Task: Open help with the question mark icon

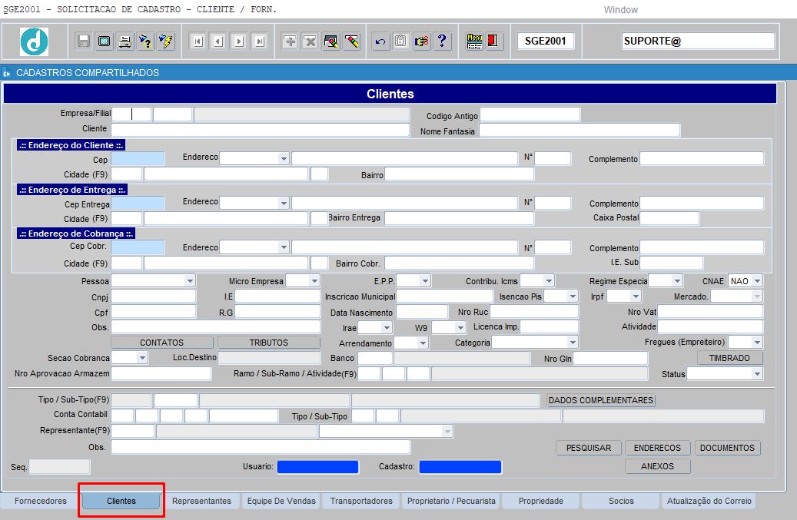Action: [442, 41]
